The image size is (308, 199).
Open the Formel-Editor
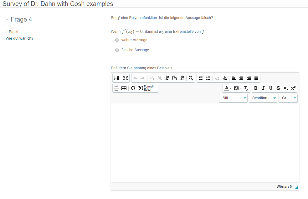(146, 88)
